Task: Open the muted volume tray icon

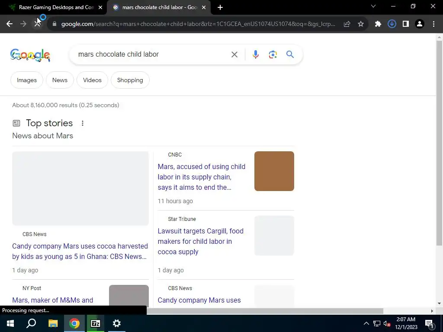Action: pos(387,323)
